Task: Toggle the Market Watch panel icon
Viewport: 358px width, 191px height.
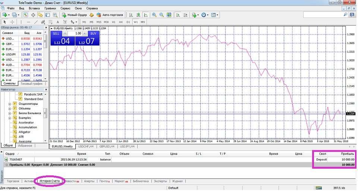Action: 26,15
